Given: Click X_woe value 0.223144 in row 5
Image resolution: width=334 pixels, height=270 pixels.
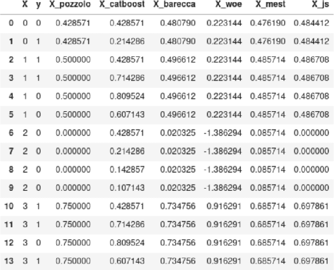Looking at the screenshot, I should tap(224, 114).
